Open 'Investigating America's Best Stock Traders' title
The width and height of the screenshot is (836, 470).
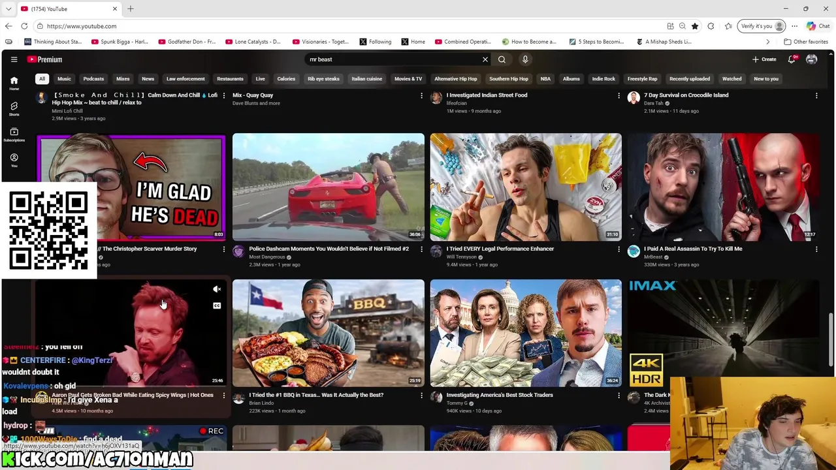click(x=500, y=395)
